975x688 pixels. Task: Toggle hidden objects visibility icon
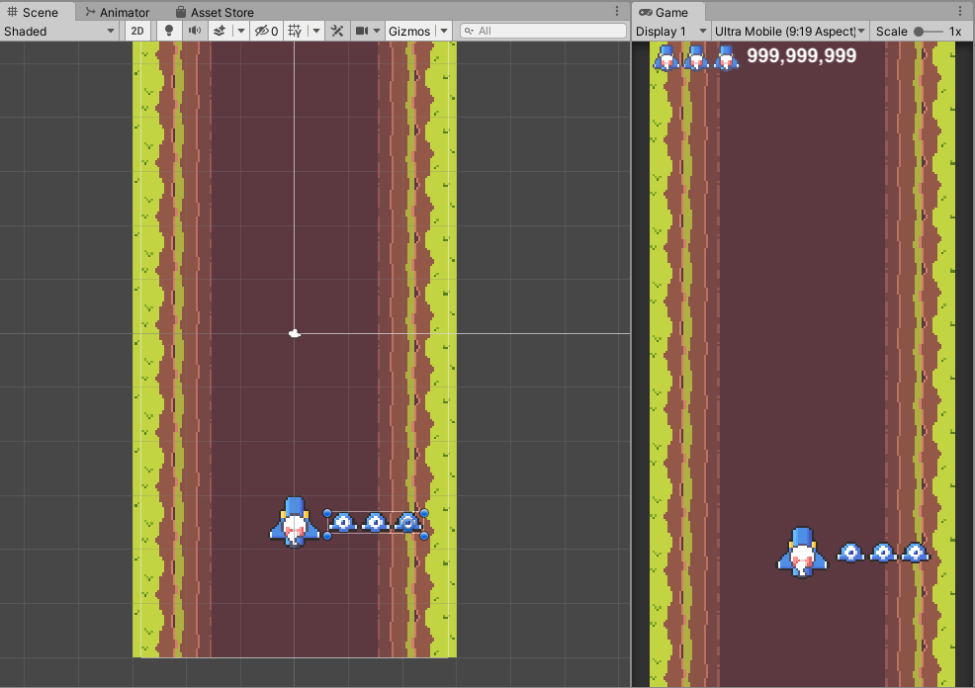(x=266, y=31)
